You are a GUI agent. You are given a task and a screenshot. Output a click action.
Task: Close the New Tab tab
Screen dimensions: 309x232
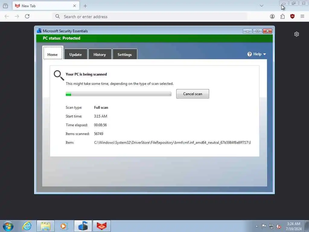coord(75,6)
